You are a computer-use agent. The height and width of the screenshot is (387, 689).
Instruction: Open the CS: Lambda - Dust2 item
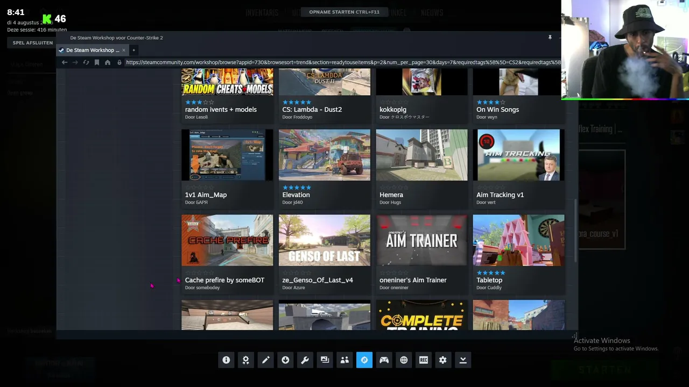(x=312, y=109)
